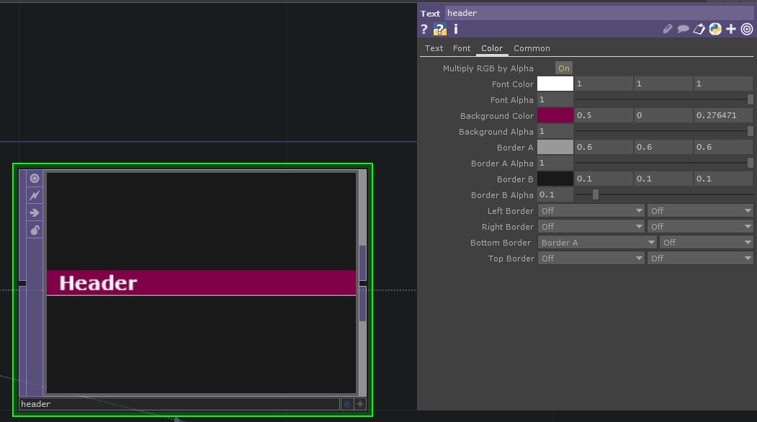
Task: Click upper output connector on node right
Action: pyautogui.click(x=362, y=263)
